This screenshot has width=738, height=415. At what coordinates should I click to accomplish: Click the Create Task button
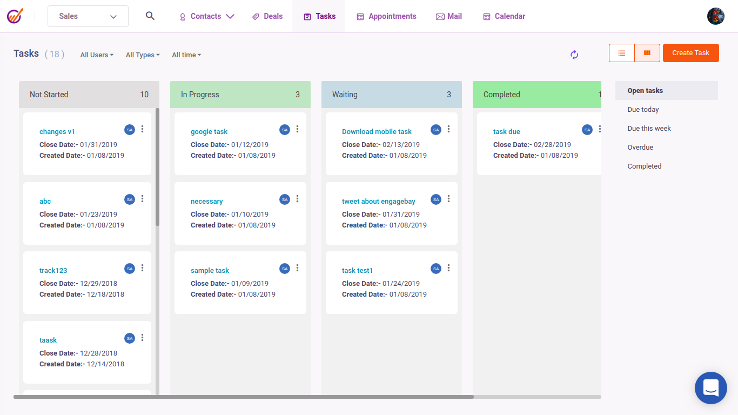[x=690, y=53]
